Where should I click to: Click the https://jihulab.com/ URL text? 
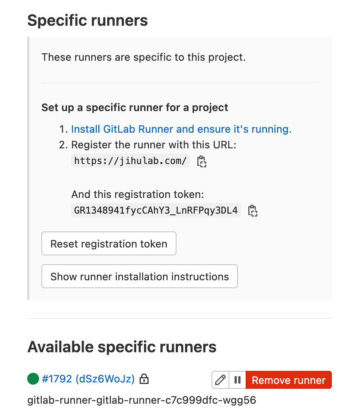[130, 161]
